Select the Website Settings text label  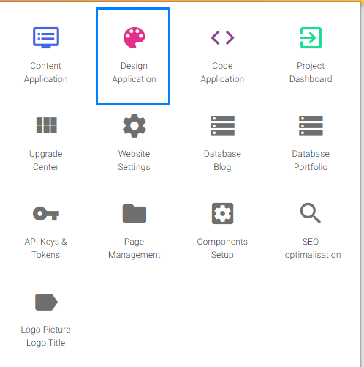(134, 160)
